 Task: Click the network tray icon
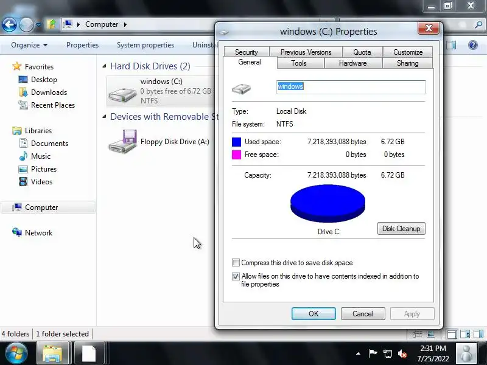tap(387, 353)
